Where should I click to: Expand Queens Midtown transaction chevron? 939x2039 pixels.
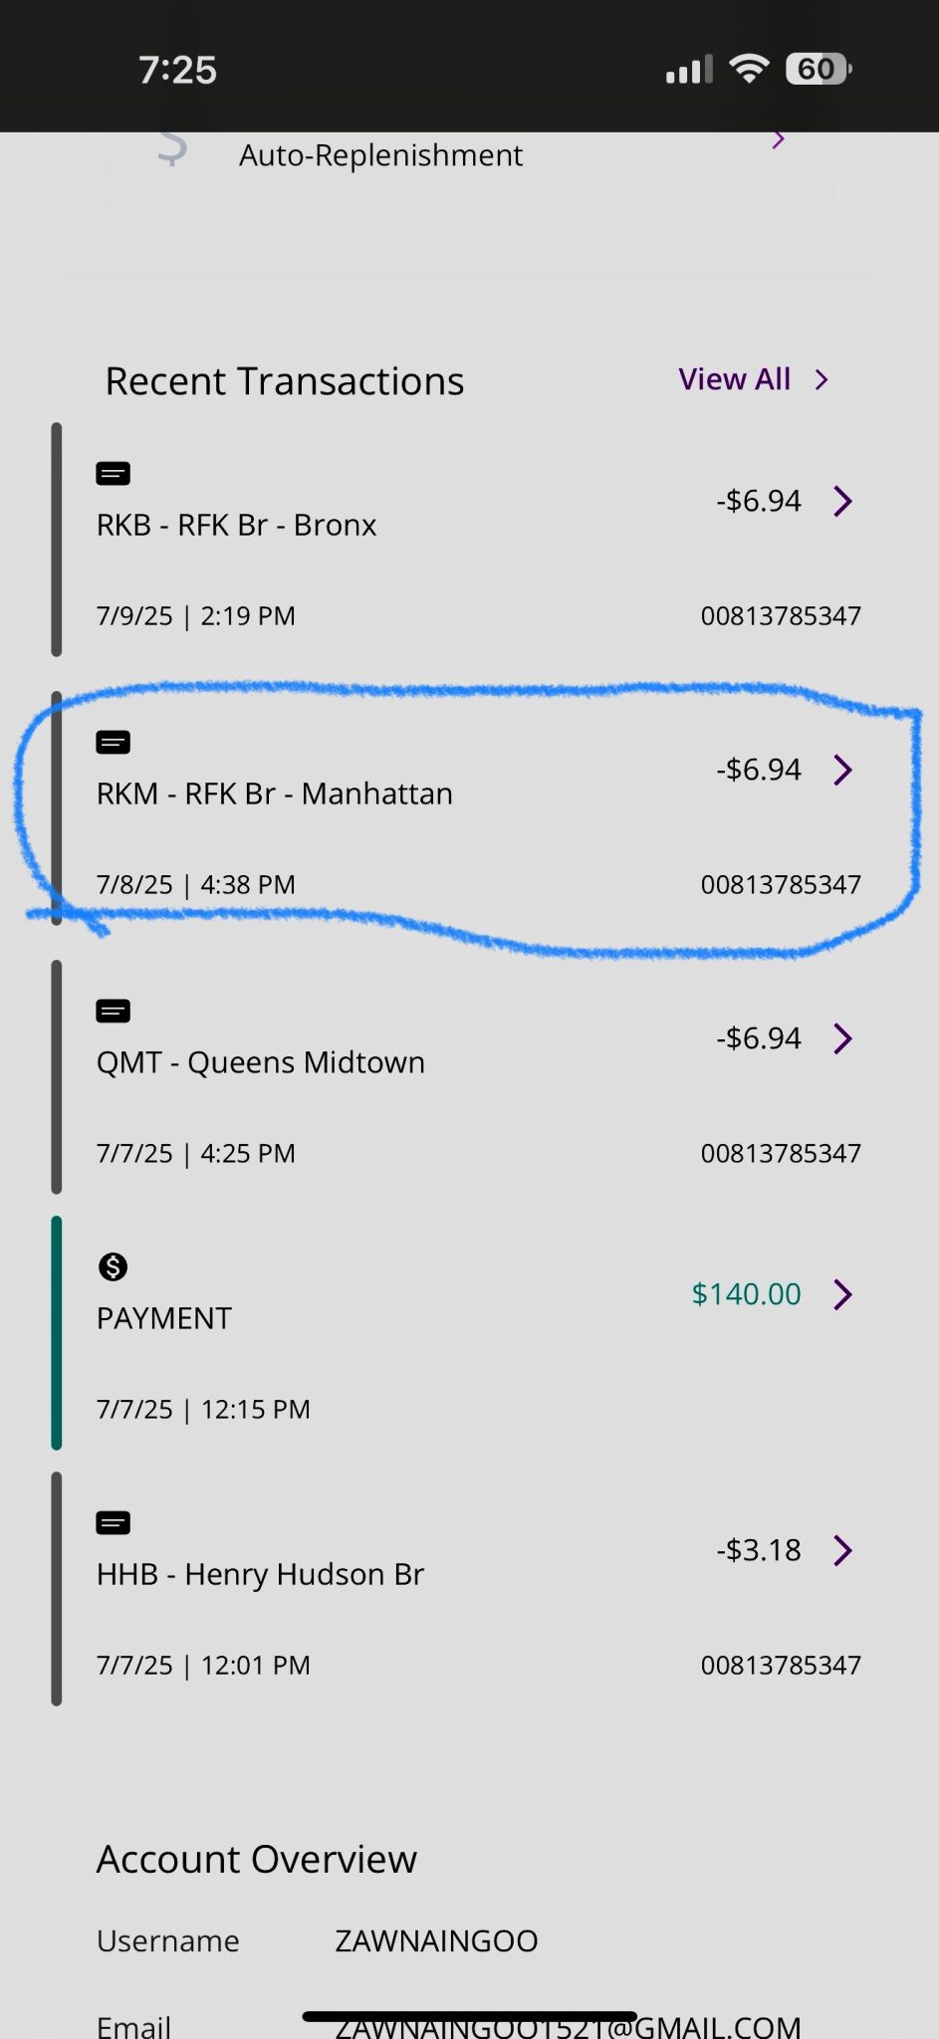pyautogui.click(x=842, y=1038)
